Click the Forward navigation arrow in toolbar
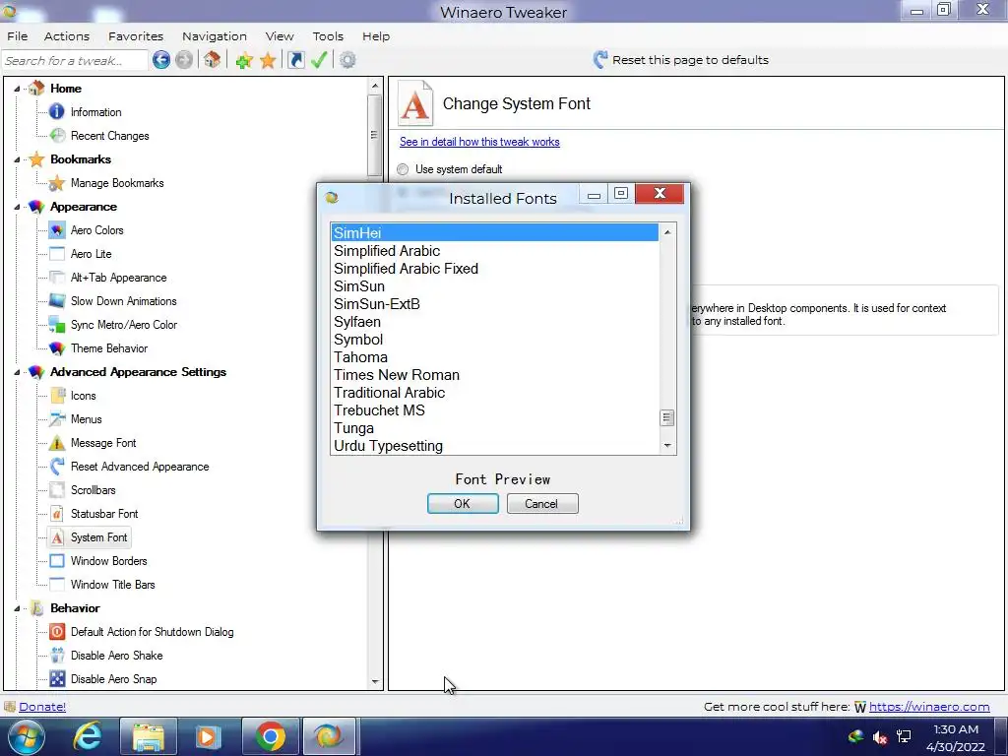The width and height of the screenshot is (1008, 756). pyautogui.click(x=184, y=60)
